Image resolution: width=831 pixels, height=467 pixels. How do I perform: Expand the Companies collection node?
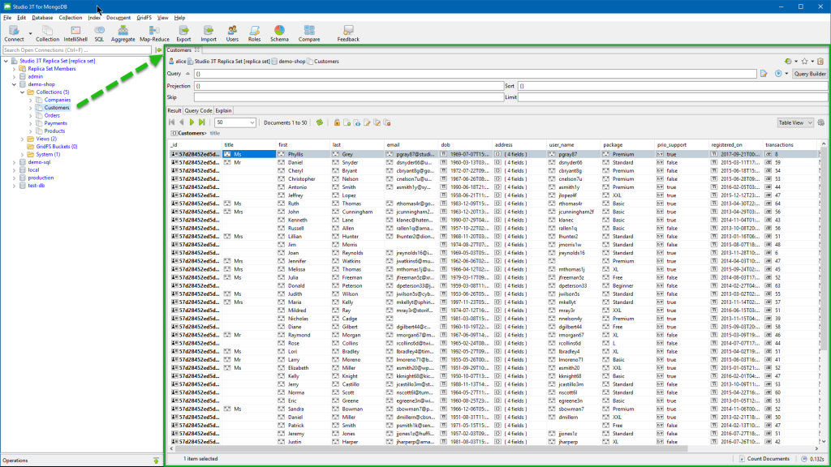click(30, 100)
